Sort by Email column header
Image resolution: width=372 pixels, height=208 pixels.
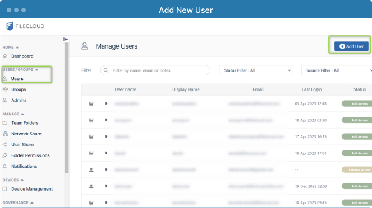coord(258,89)
